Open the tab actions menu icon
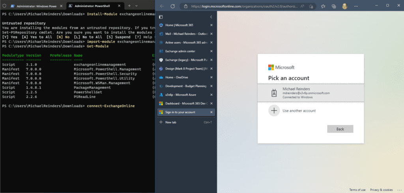Image resolution: width=404 pixels, height=193 pixels. point(161,17)
